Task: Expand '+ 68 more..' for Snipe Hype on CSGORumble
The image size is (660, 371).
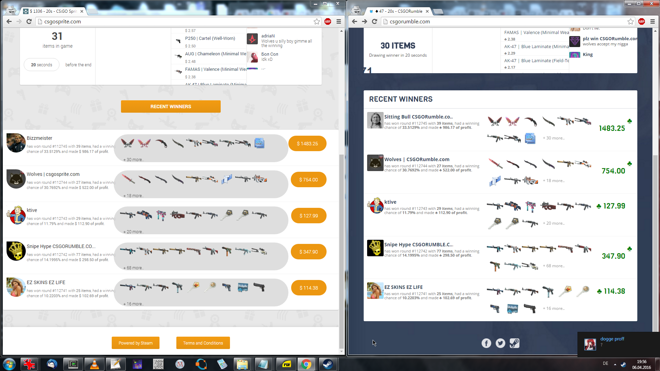Action: coord(553,266)
